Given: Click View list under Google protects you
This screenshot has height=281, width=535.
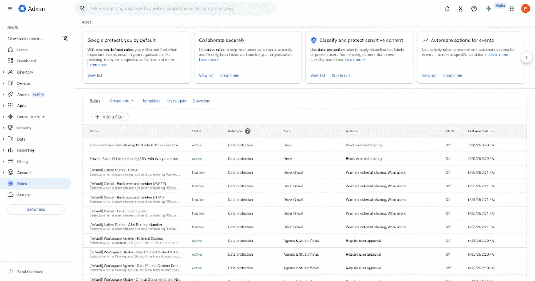Looking at the screenshot, I should tap(95, 75).
